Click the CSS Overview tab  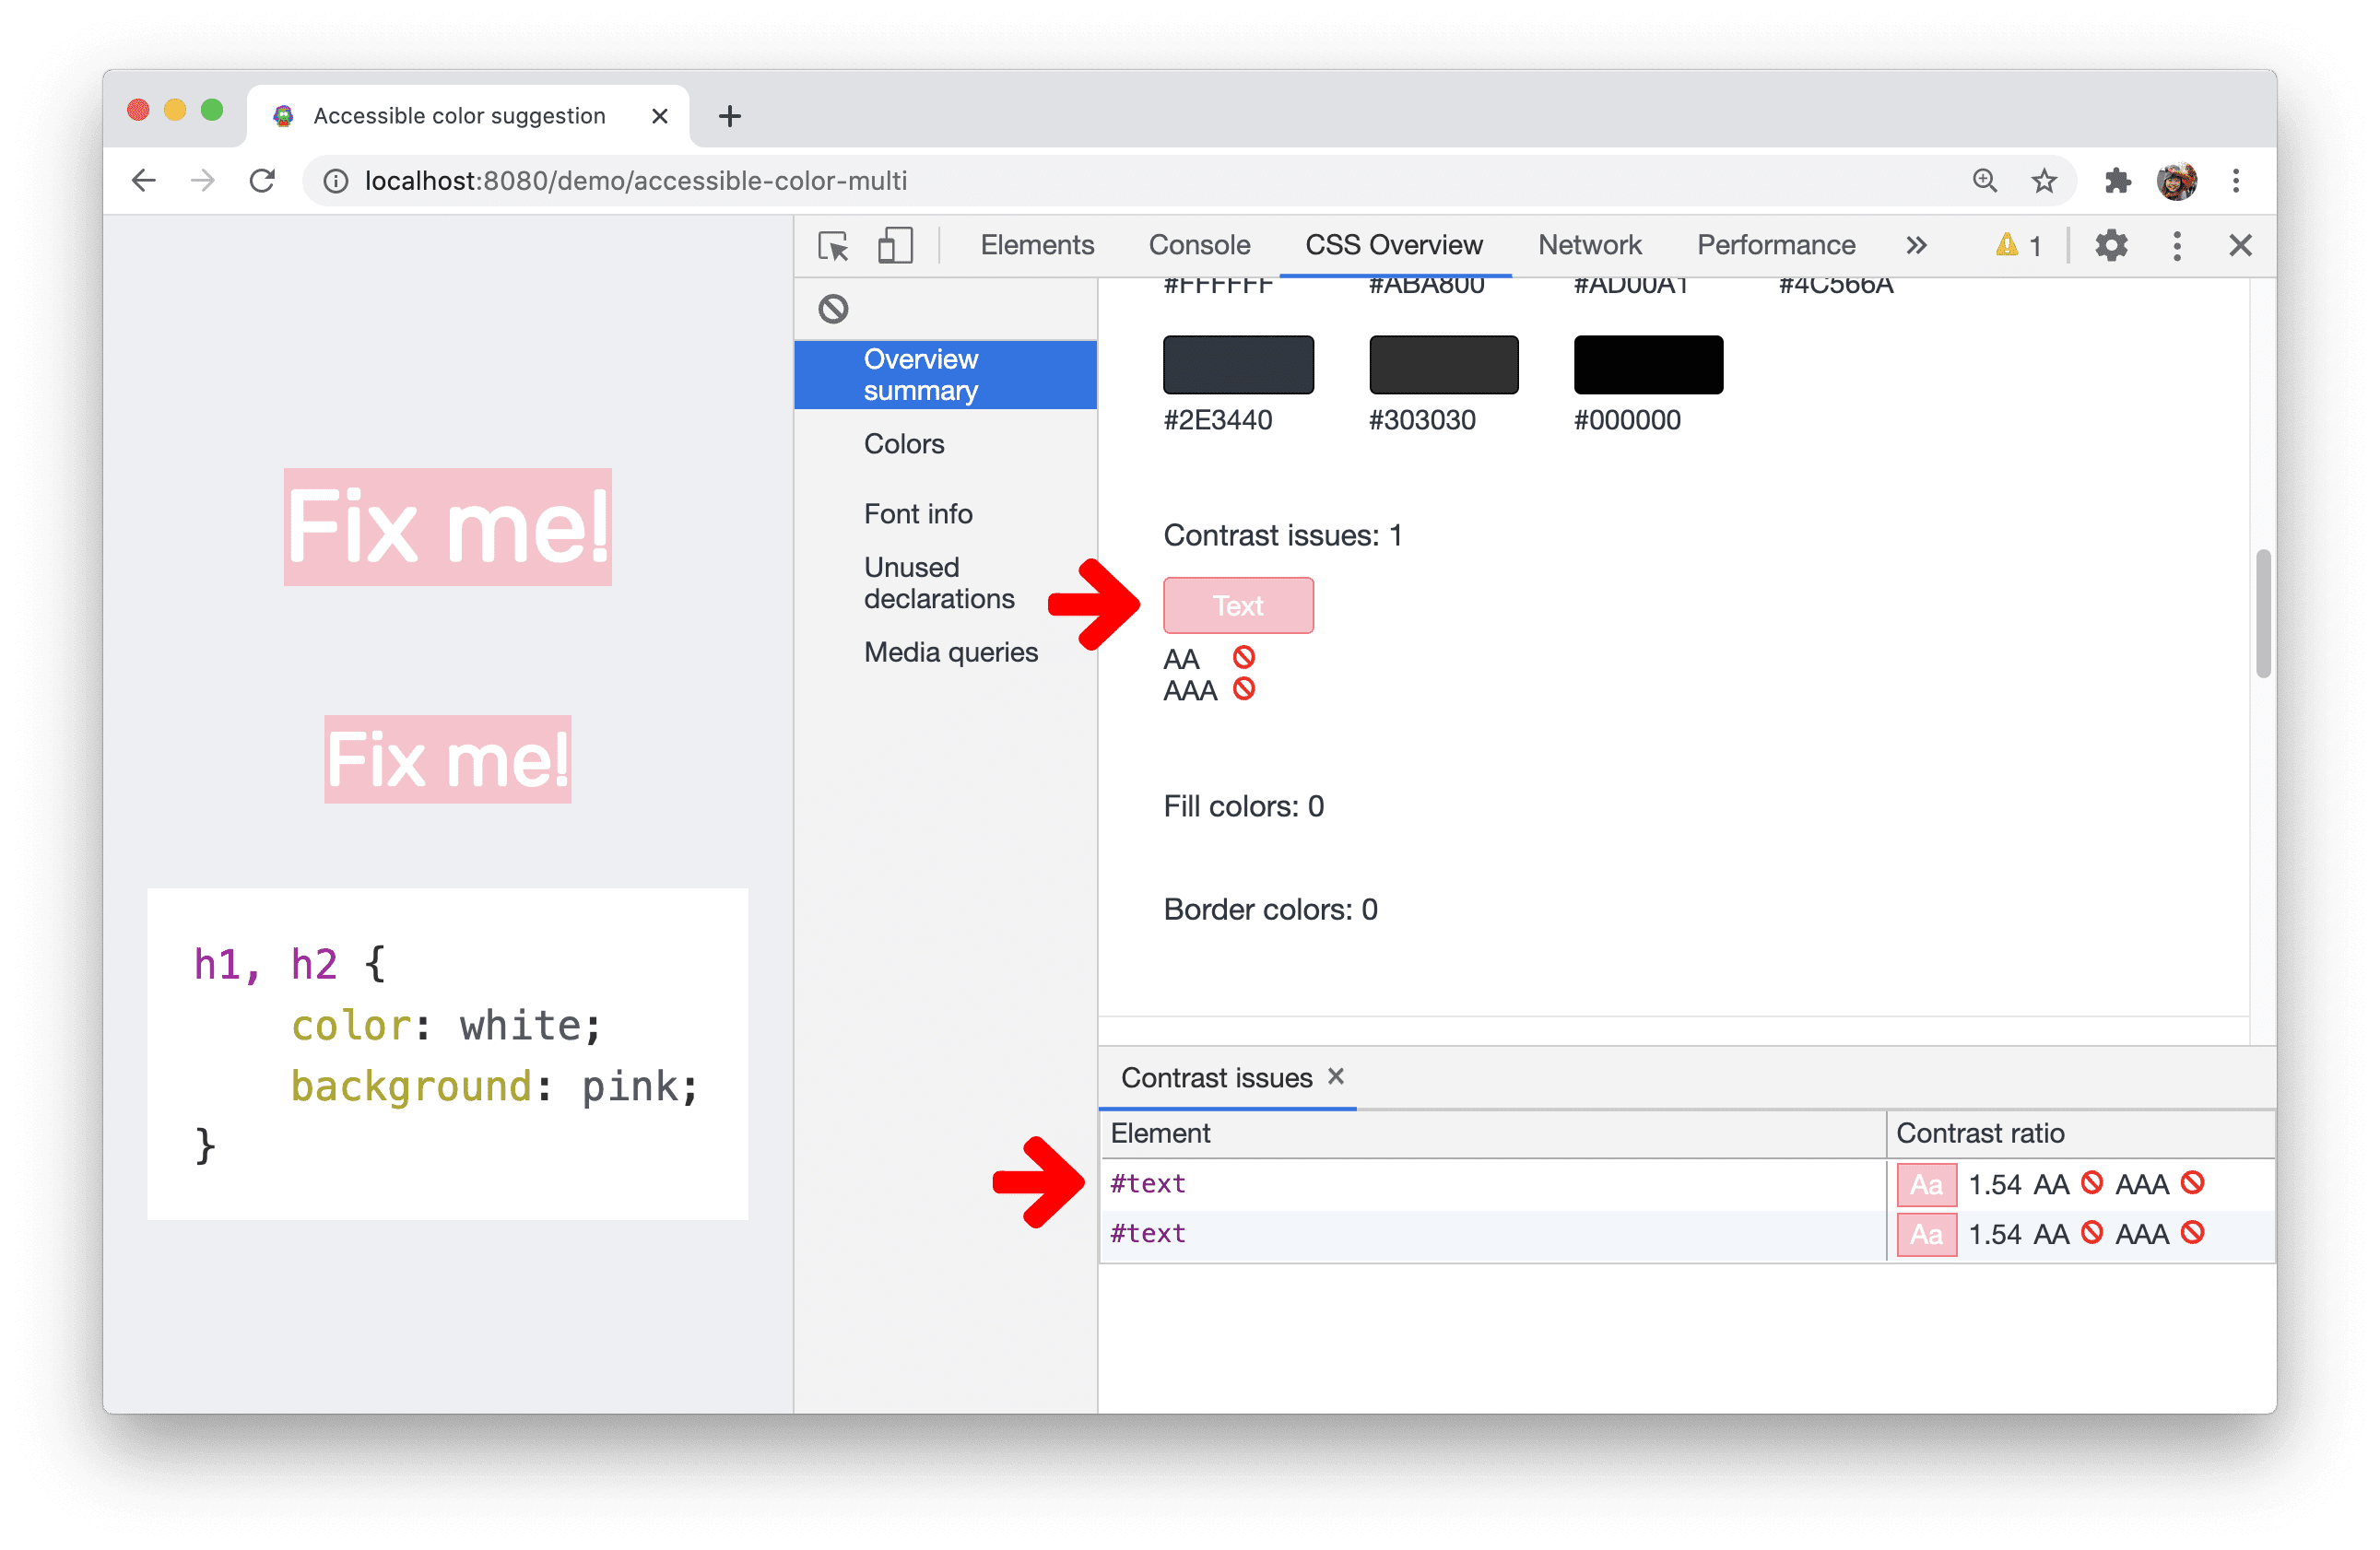click(x=1398, y=242)
